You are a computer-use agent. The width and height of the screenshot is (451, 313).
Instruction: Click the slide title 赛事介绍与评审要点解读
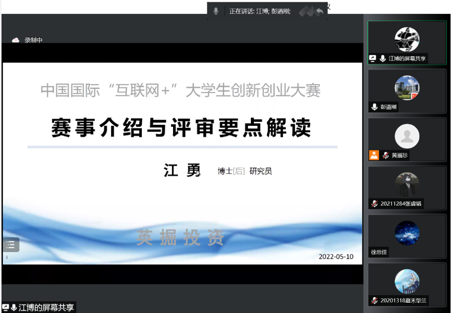pos(181,127)
